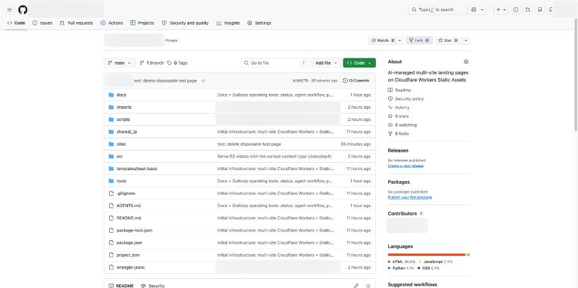The height and width of the screenshot is (288, 578).
Task: Switch to the Actions tab
Action: (x=112, y=23)
